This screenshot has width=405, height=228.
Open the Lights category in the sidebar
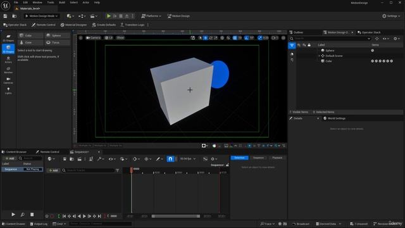8,91
